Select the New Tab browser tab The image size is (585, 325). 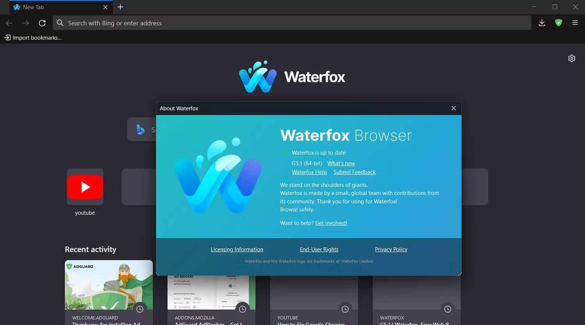(x=55, y=7)
